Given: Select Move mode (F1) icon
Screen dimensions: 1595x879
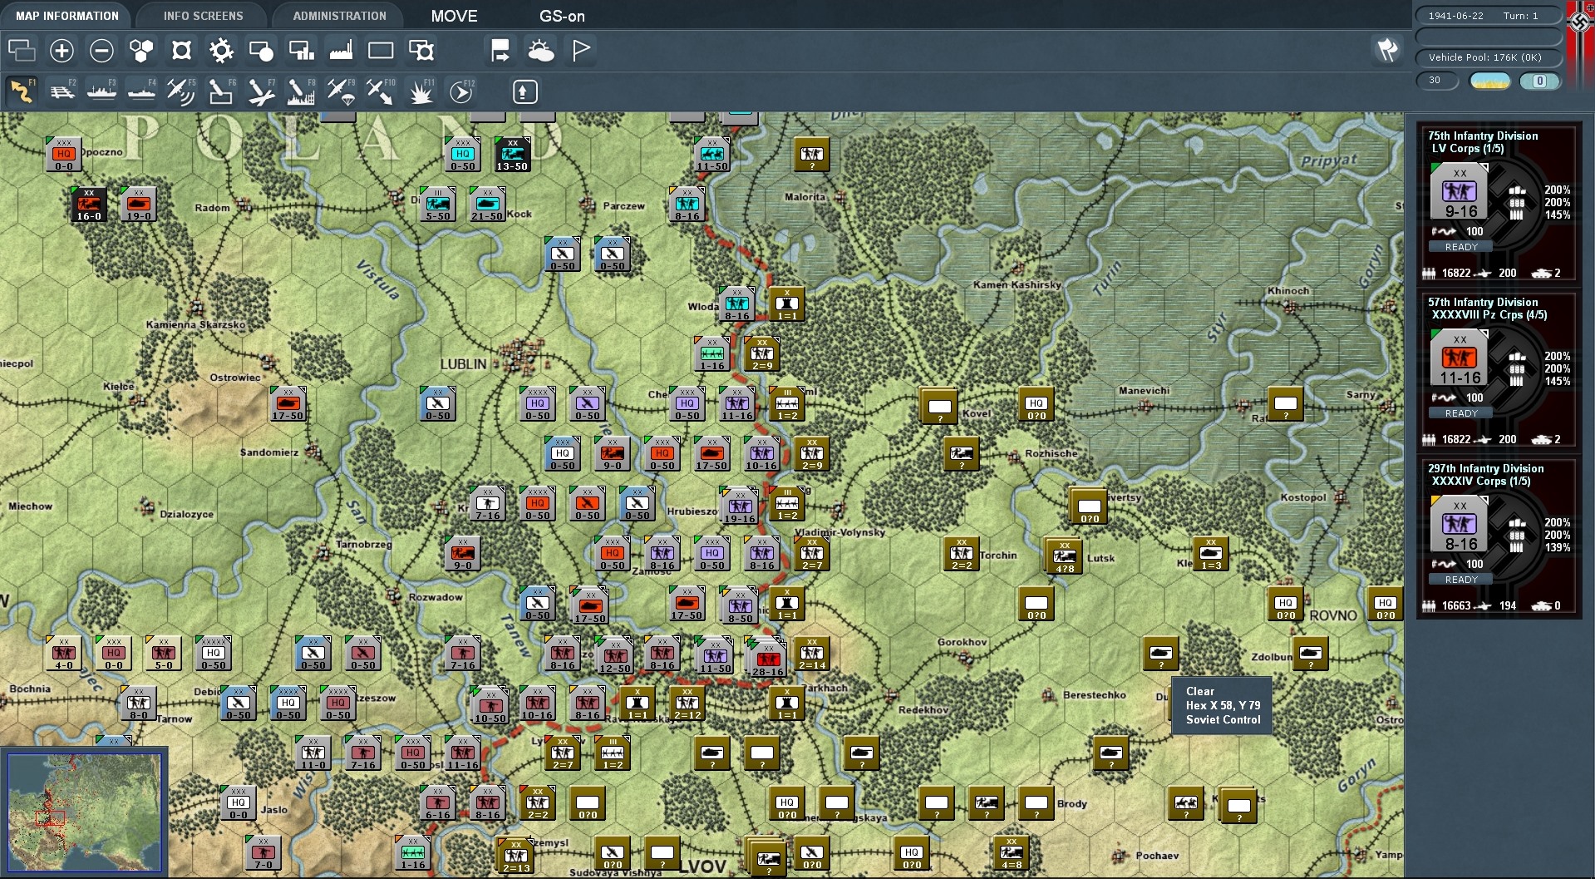Looking at the screenshot, I should (22, 91).
